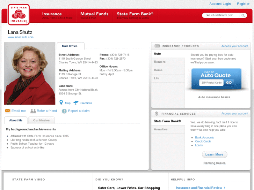Click the phone number (304) 728-7416
Screen dimensions: 254x190
click(120, 55)
